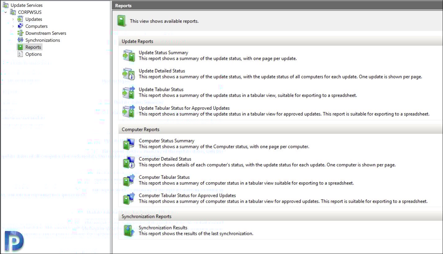Select Synchronizations in the tree
The height and width of the screenshot is (254, 443).
(x=43, y=40)
